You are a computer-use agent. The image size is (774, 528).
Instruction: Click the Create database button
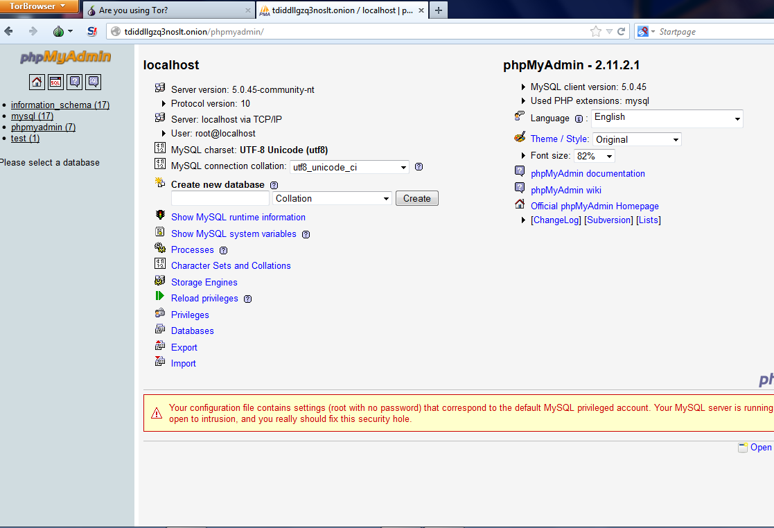tap(417, 198)
